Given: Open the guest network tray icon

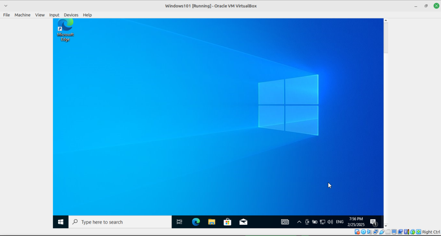Looking at the screenshot, I should click(x=322, y=222).
